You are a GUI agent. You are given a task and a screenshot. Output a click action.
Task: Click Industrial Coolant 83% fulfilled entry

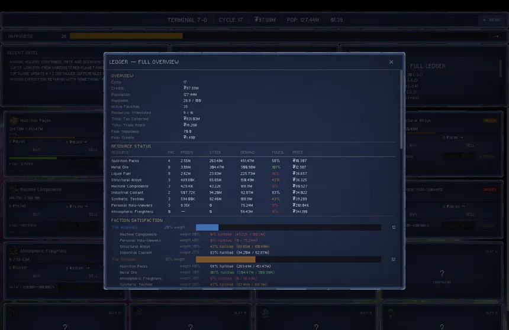pyautogui.click(x=240, y=253)
